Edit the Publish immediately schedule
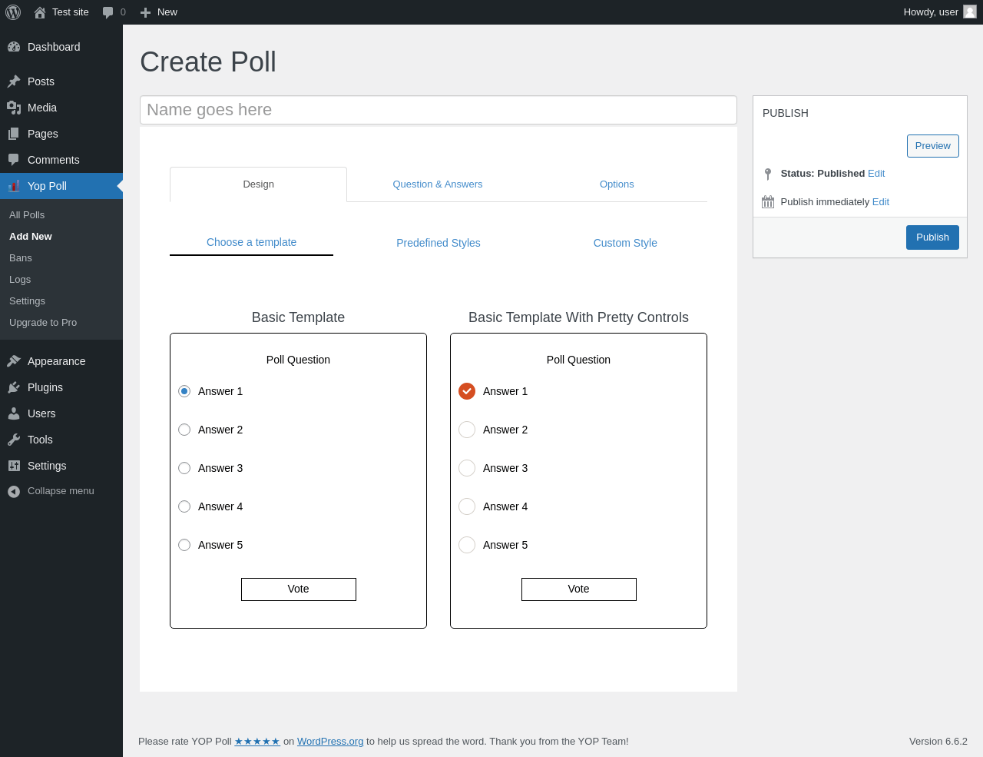This screenshot has width=983, height=757. pyautogui.click(x=881, y=202)
